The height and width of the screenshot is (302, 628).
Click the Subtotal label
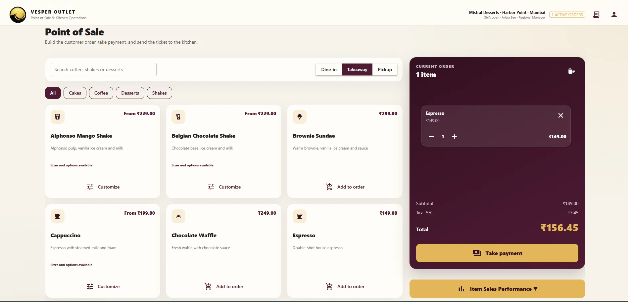tap(424, 203)
